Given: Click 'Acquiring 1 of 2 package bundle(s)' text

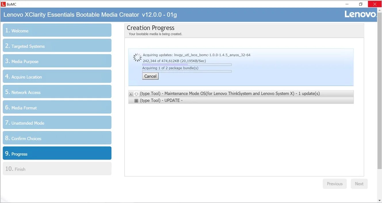Looking at the screenshot, I should pyautogui.click(x=170, y=68).
